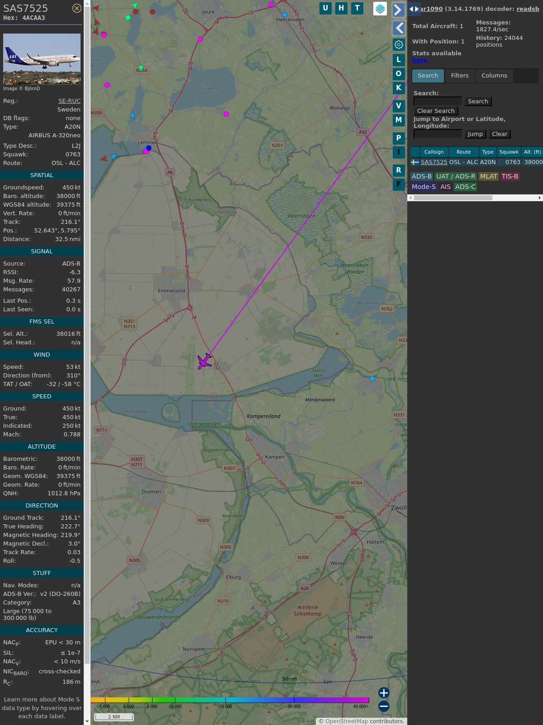Screen dimensions: 543x725
Task: Open the map settings gear icon
Action: [399, 44]
